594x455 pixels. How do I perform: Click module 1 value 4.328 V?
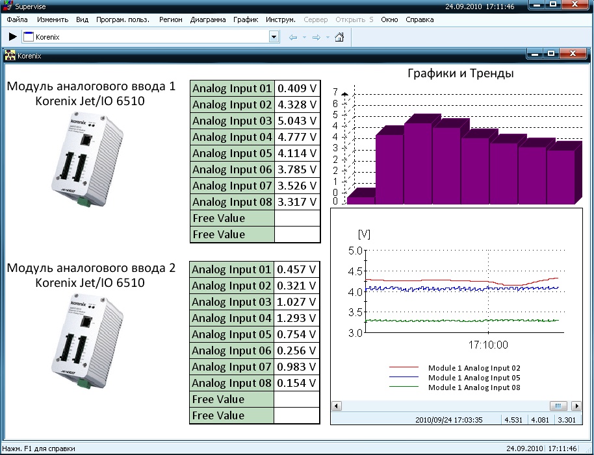(297, 105)
